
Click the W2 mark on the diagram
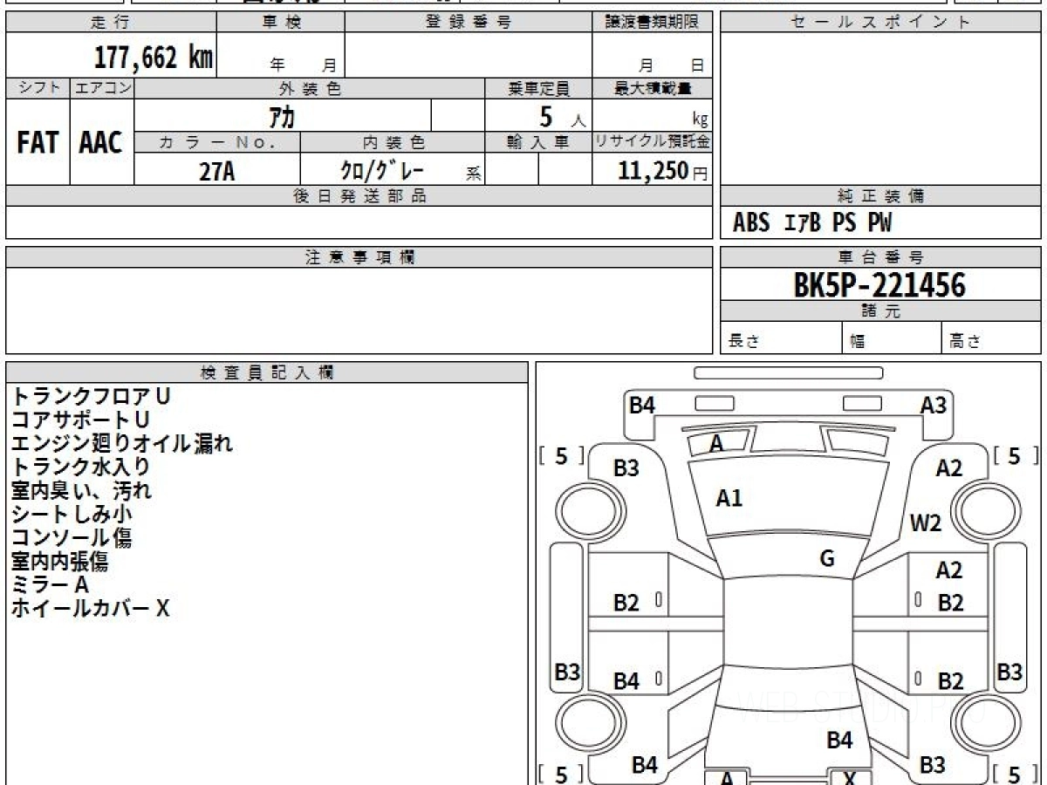pos(926,523)
